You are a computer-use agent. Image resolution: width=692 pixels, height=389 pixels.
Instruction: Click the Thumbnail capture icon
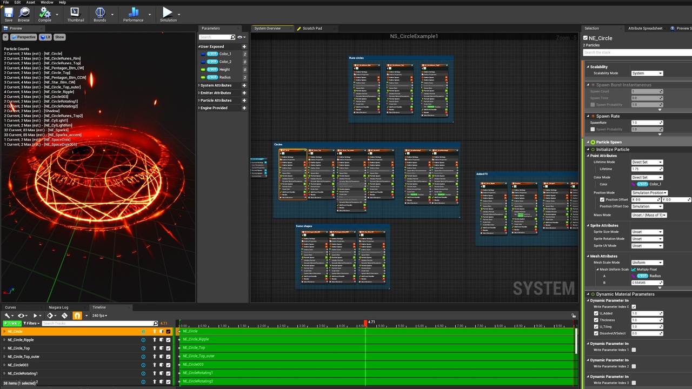75,12
